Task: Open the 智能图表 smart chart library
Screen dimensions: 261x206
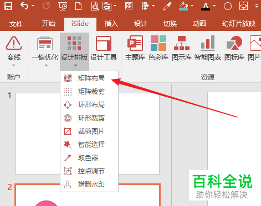Action: (208, 49)
